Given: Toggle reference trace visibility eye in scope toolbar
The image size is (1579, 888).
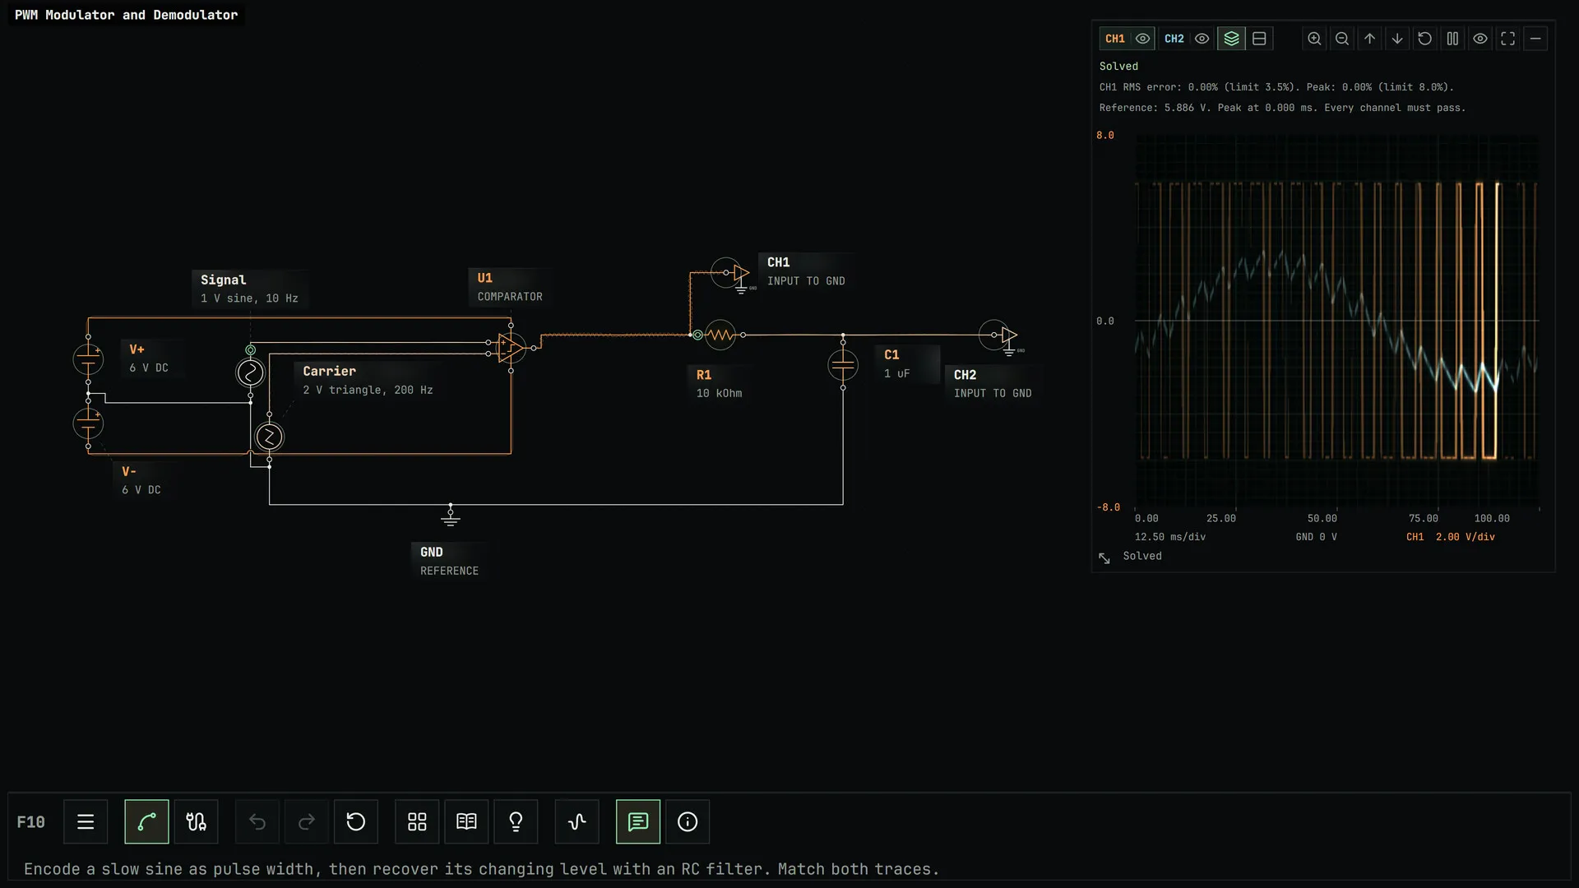Looking at the screenshot, I should pyautogui.click(x=1480, y=39).
